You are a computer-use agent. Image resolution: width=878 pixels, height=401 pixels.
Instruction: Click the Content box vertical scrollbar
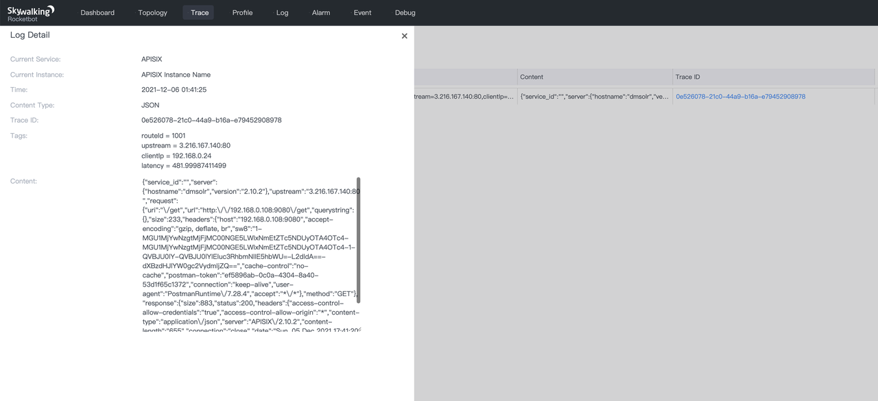point(358,240)
